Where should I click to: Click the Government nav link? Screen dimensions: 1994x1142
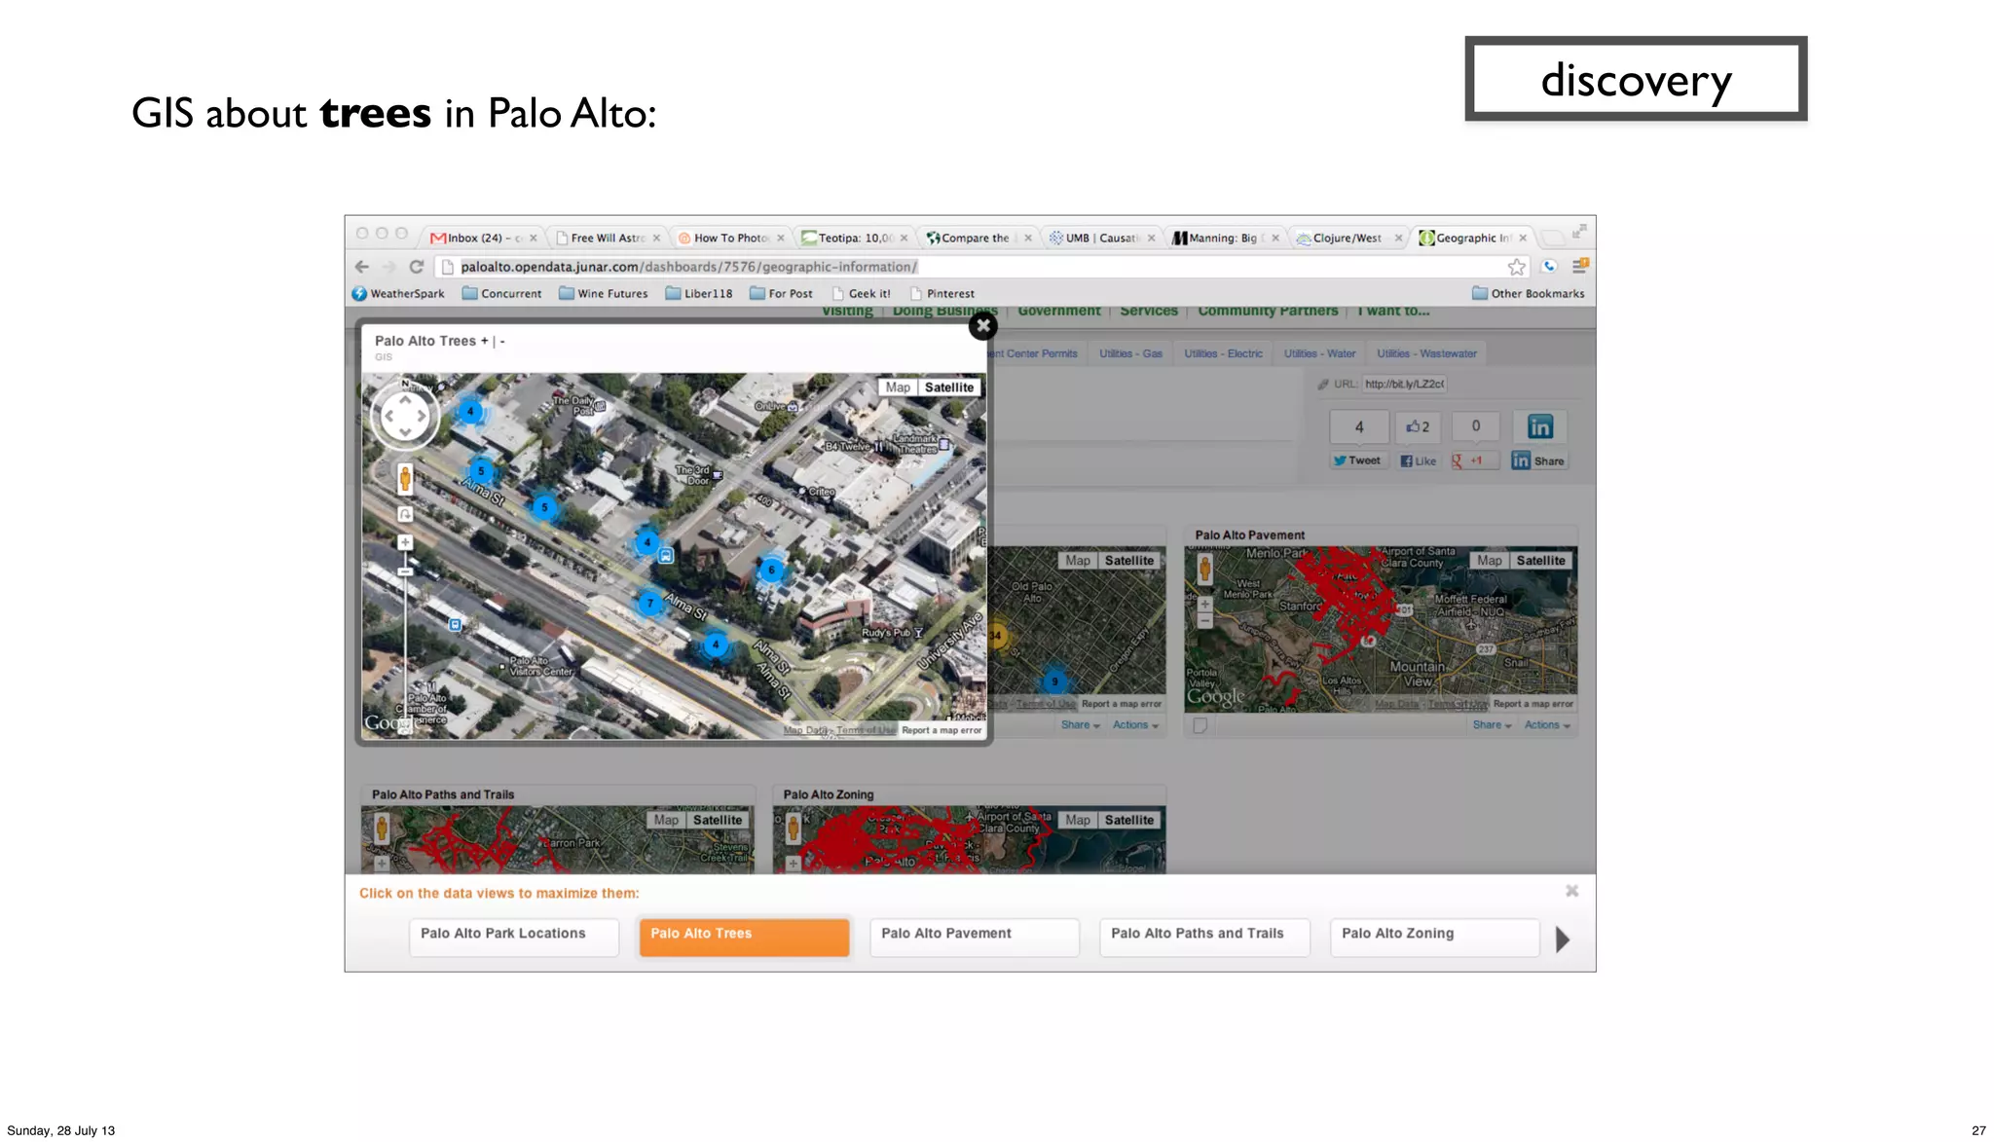tap(1059, 311)
